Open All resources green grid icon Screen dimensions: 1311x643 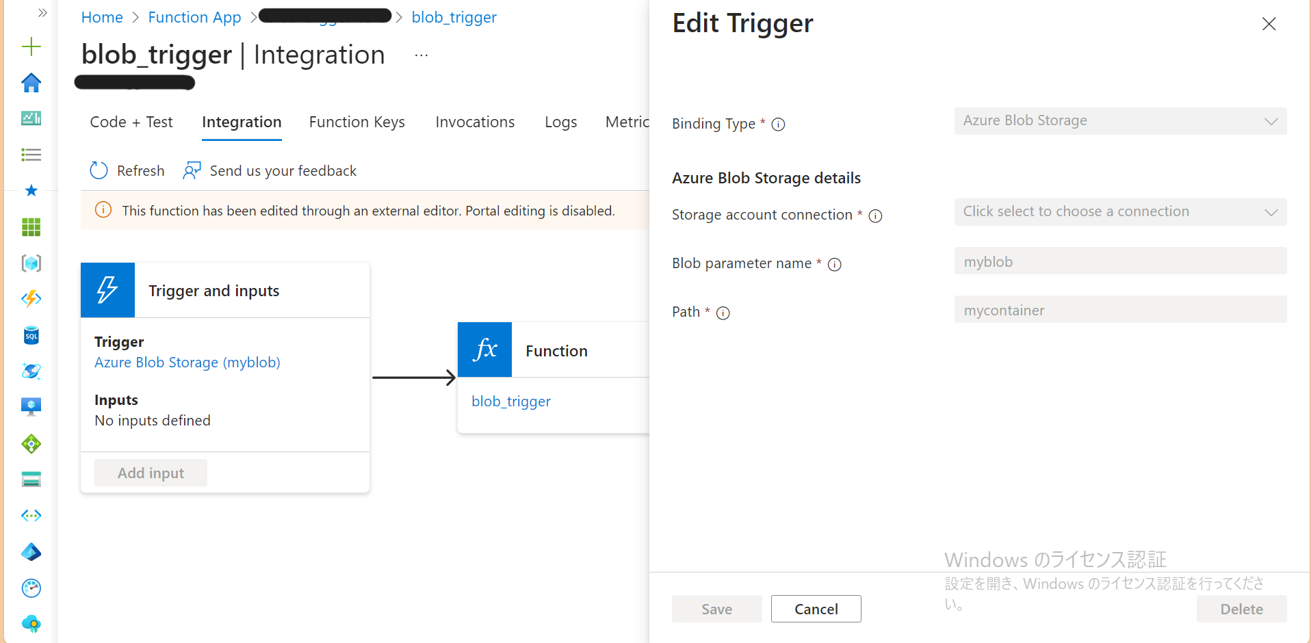pyautogui.click(x=31, y=227)
